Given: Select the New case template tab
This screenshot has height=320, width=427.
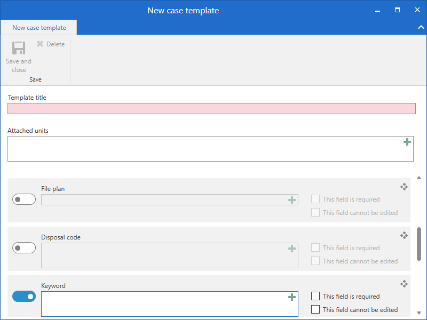Looking at the screenshot, I should [x=39, y=28].
